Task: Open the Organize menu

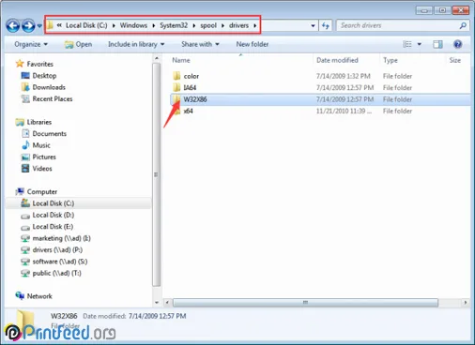Action: click(31, 44)
